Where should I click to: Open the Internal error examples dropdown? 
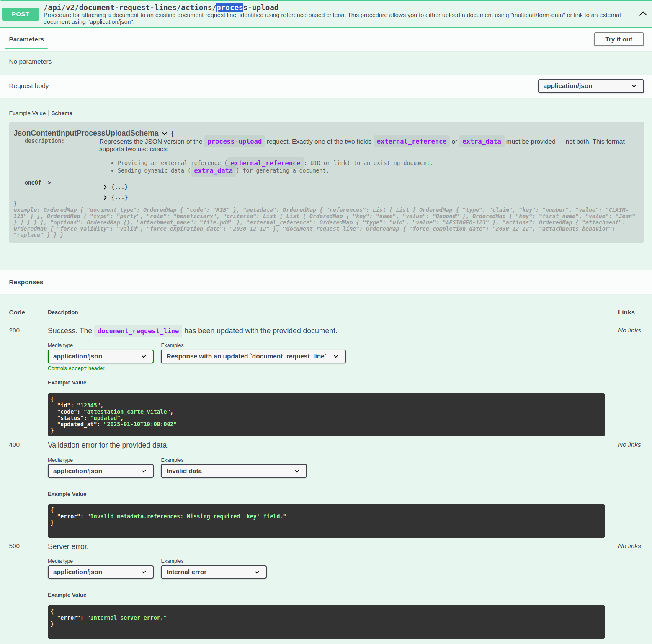pos(213,572)
